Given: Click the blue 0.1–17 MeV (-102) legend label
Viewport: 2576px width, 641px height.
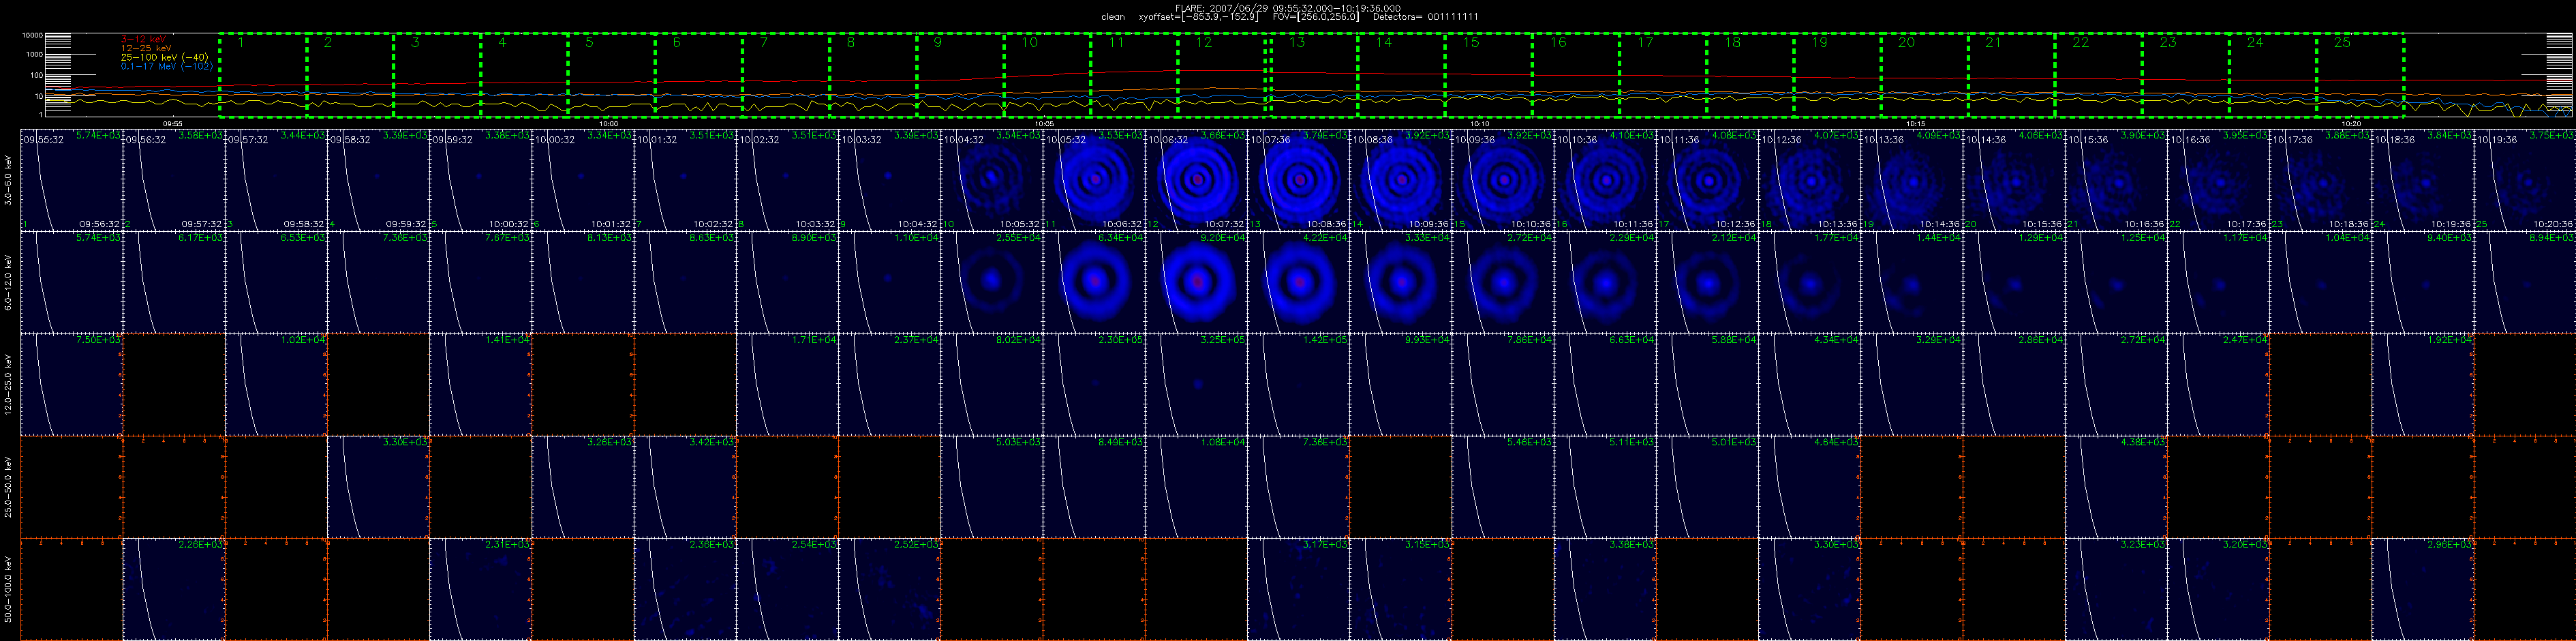Looking at the screenshot, I should click(166, 66).
